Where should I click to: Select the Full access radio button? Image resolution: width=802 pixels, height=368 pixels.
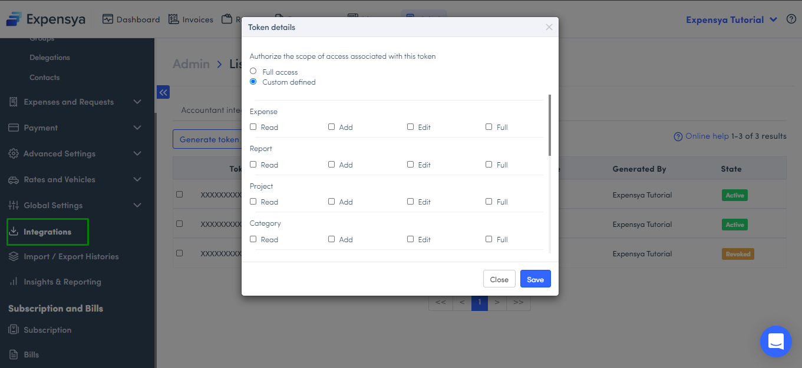[x=253, y=71]
